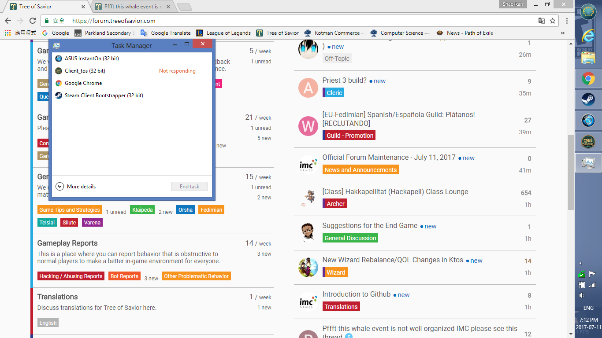Open the Chrome three-dot menu
The image size is (602, 338).
click(x=567, y=21)
